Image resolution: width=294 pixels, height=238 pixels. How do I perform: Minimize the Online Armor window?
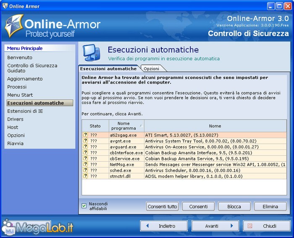pyautogui.click(x=270, y=6)
